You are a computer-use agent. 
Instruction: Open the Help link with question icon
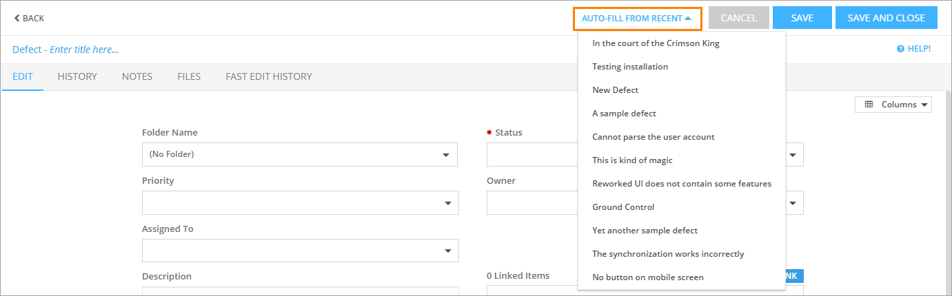(x=913, y=49)
